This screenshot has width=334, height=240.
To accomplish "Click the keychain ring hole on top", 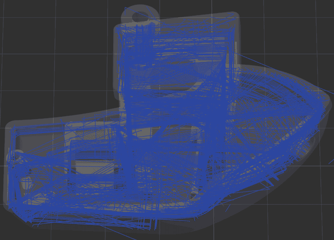I will pyautogui.click(x=140, y=17).
